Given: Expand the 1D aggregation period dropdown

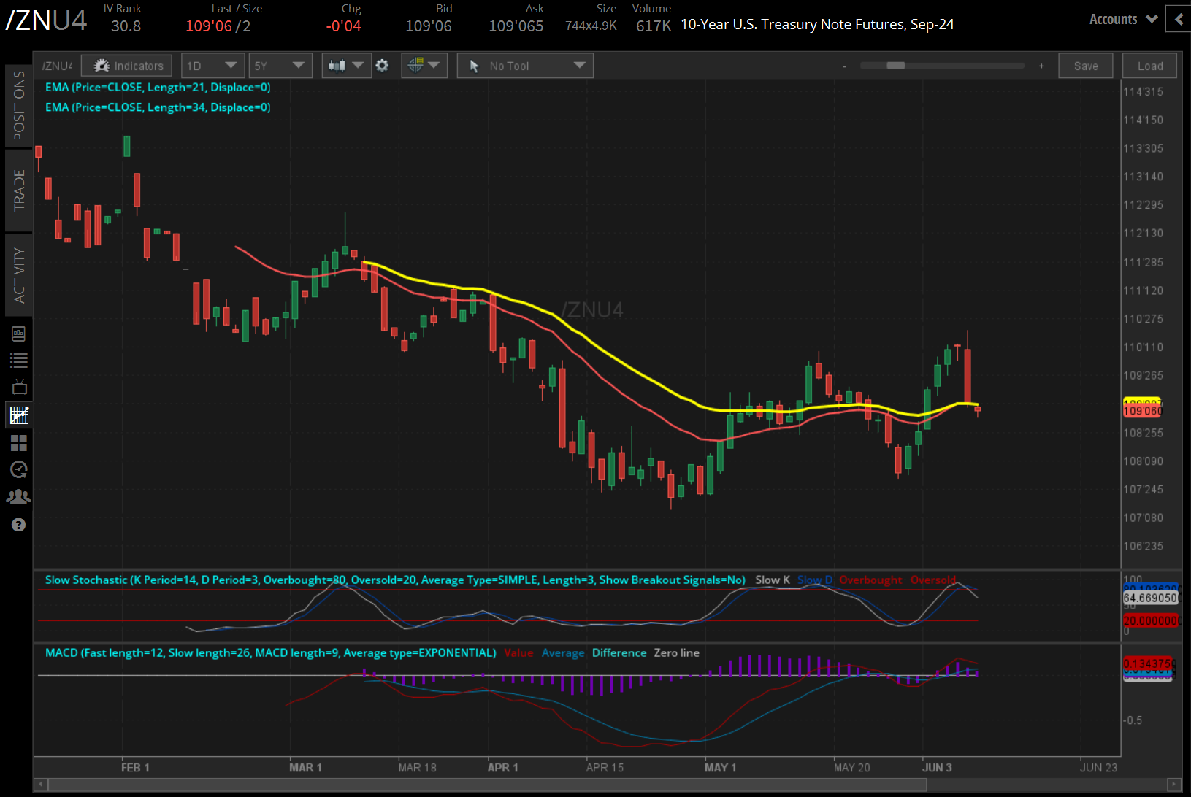Looking at the screenshot, I should click(212, 66).
